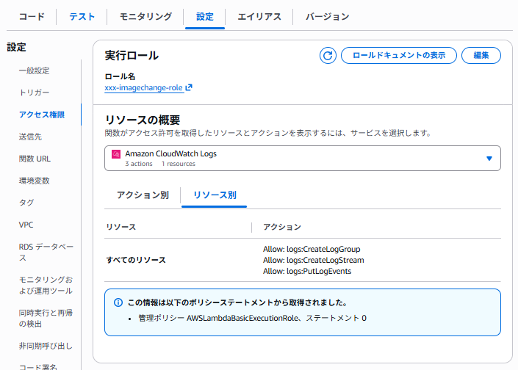518x370 pixels.
Task: Click ロールドキュメントの表示 button
Action: tap(399, 56)
